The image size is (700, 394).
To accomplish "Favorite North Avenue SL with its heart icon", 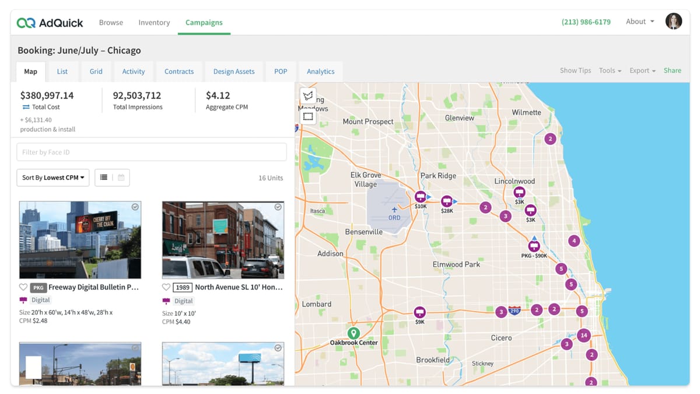I will pos(166,287).
